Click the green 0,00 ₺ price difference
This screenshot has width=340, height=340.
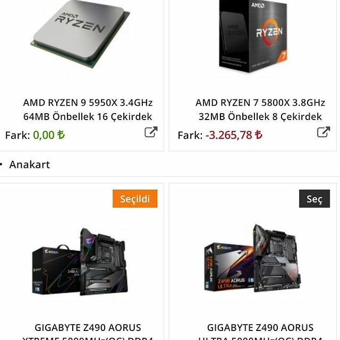(49, 135)
